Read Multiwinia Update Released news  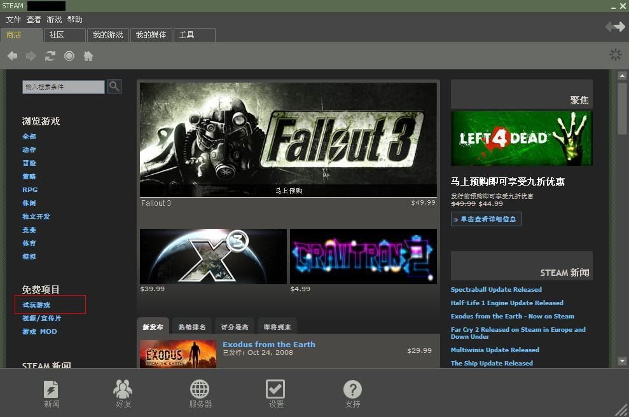[x=495, y=350]
